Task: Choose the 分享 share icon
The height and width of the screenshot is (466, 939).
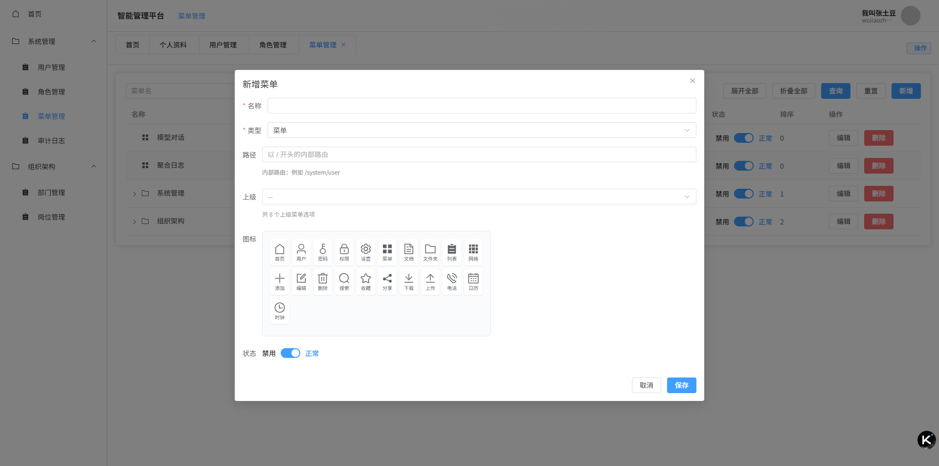Action: click(387, 282)
